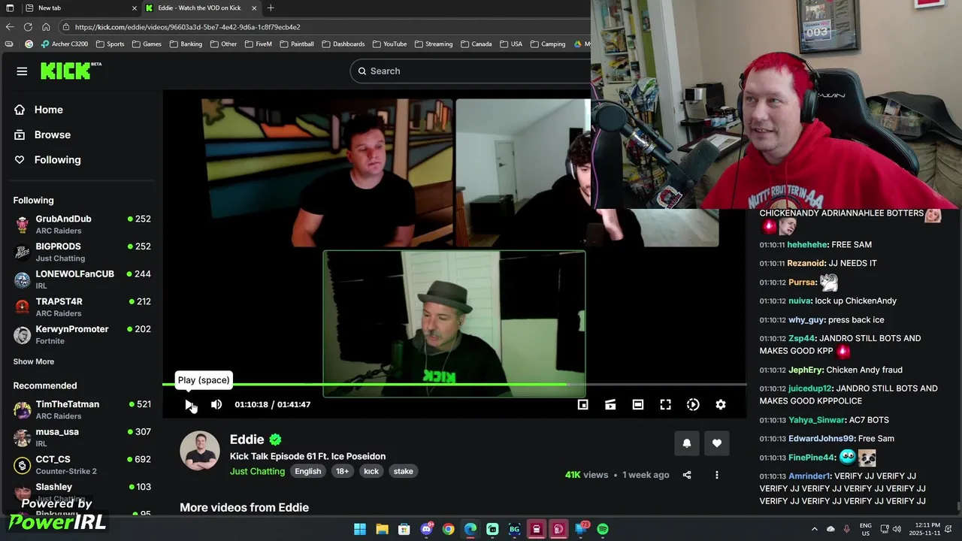Click chat username Rezanoid
962x541 pixels.
pos(806,263)
